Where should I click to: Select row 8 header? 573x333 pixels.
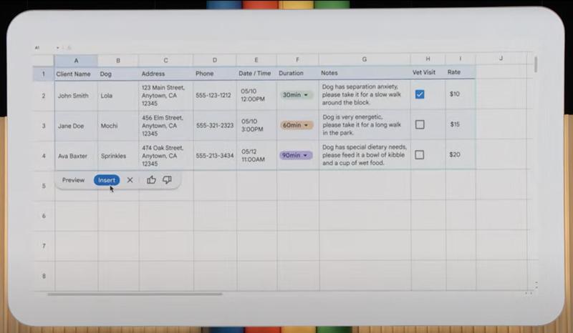[x=44, y=276]
